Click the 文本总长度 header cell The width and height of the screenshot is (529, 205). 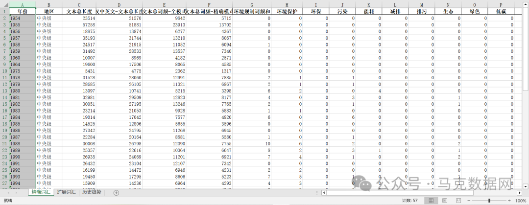pyautogui.click(x=79, y=11)
